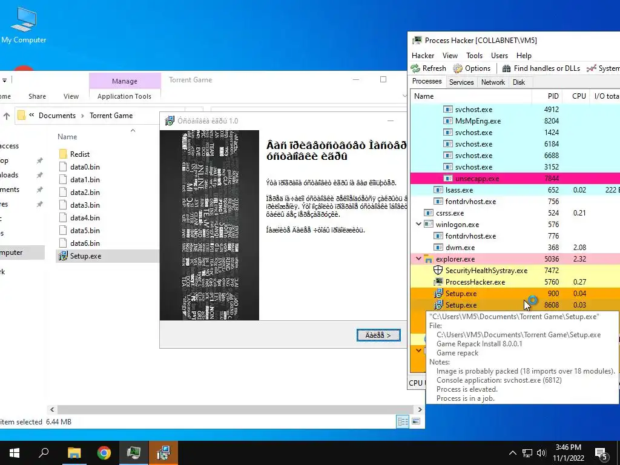Viewport: 620px width, 465px height.
Task: Minimize the installer wizard window
Action: click(x=391, y=120)
